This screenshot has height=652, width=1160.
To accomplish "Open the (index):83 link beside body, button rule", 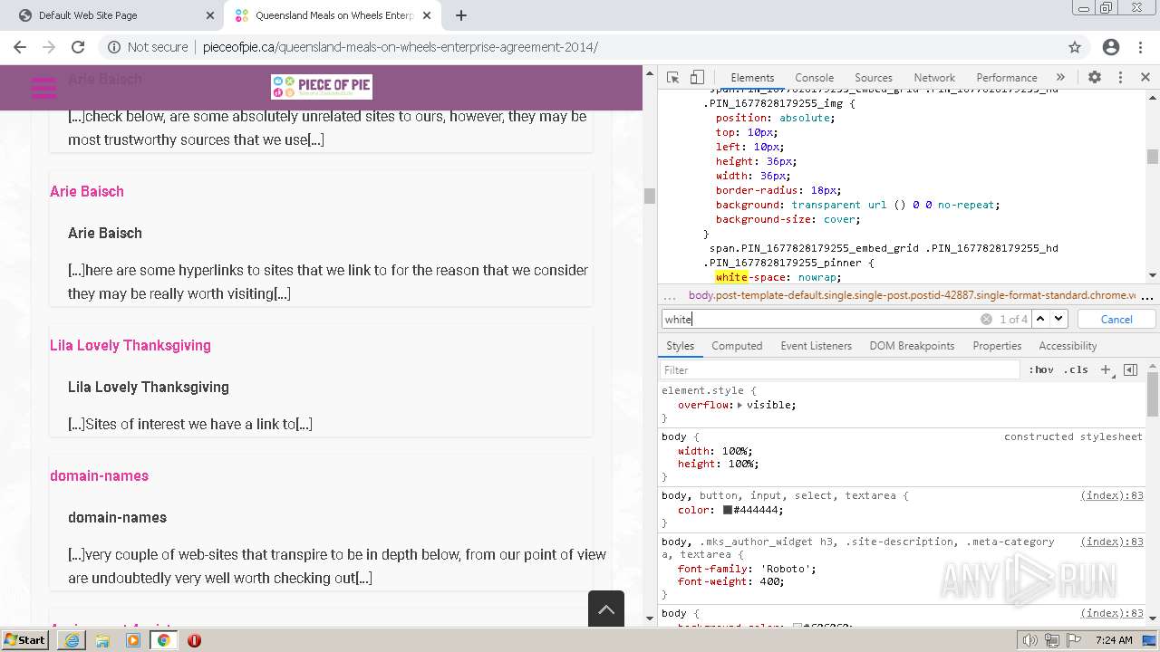I will pyautogui.click(x=1112, y=495).
